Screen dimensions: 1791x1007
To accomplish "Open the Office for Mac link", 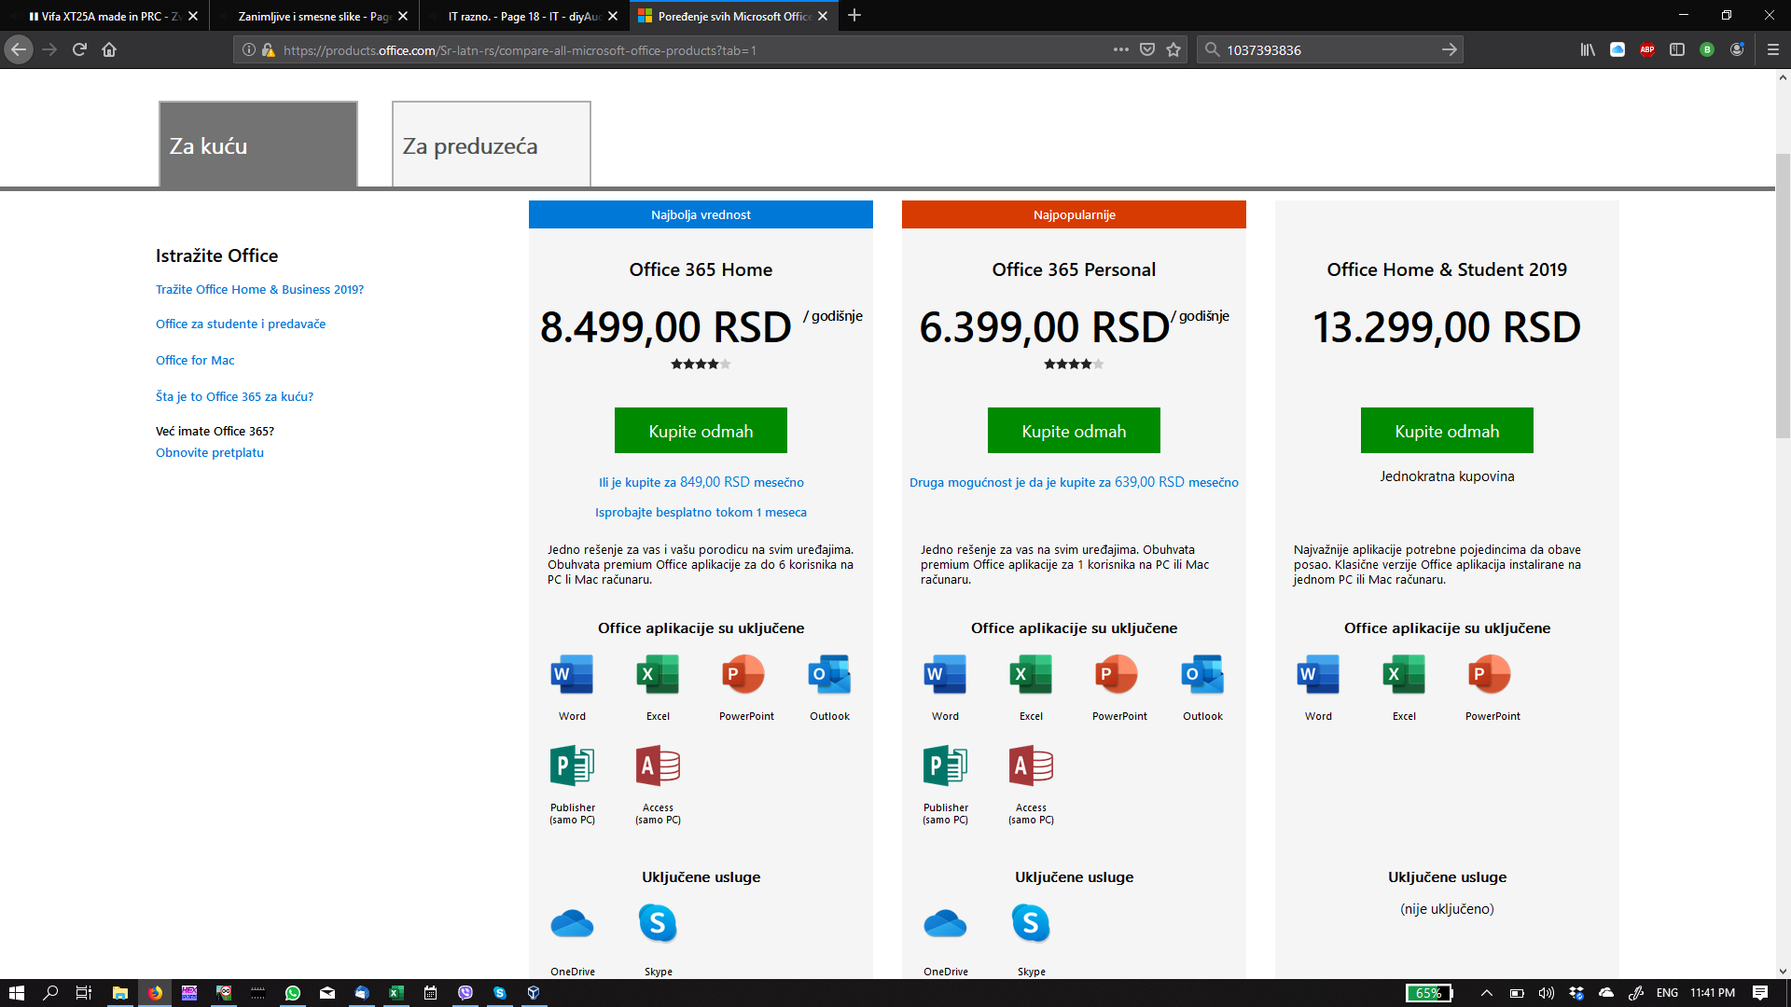I will click(x=195, y=360).
